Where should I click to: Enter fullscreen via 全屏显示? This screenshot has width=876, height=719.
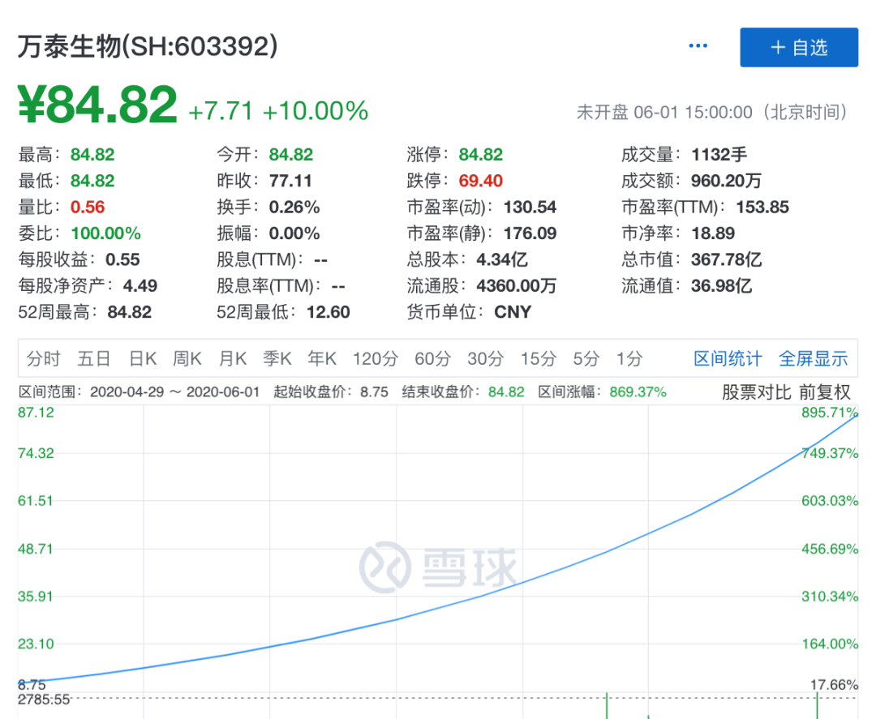813,358
